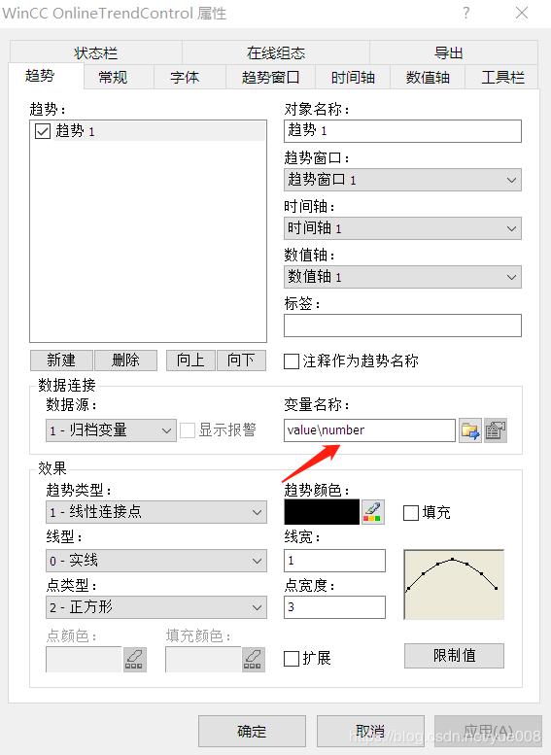Close the WinCC OnlineTrendControl dialog
This screenshot has width=551, height=755.
pos(522,13)
